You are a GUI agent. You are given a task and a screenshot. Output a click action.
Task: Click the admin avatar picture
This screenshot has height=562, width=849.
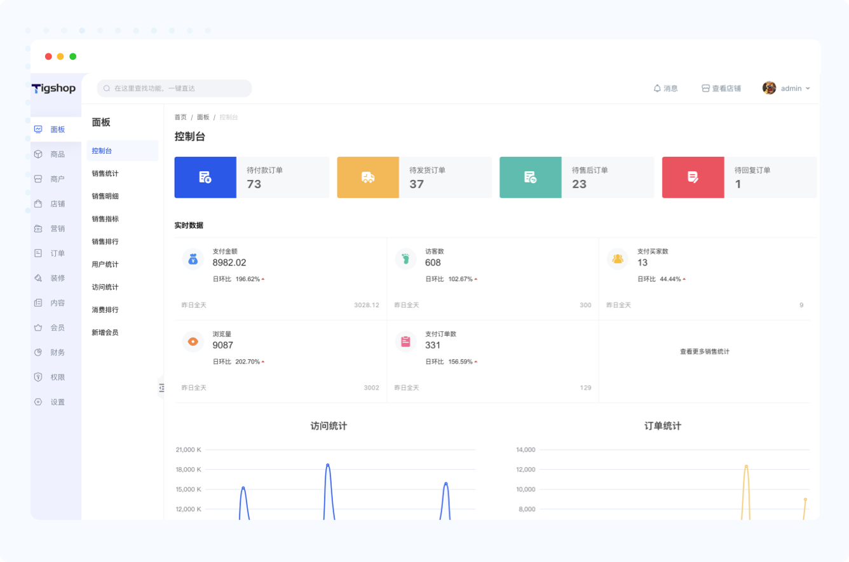tap(770, 88)
